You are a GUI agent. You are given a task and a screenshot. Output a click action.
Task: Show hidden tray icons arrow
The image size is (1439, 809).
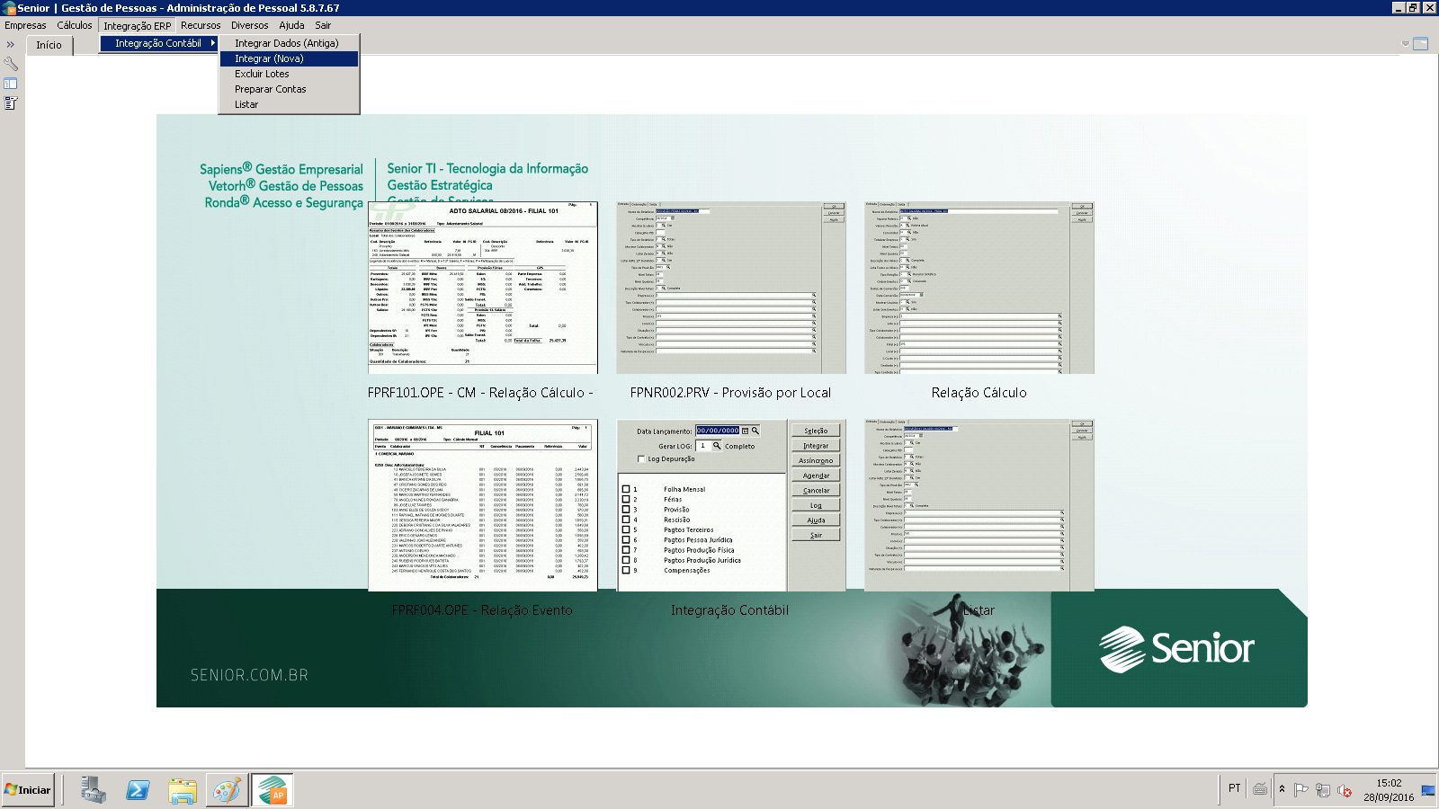tap(1282, 790)
